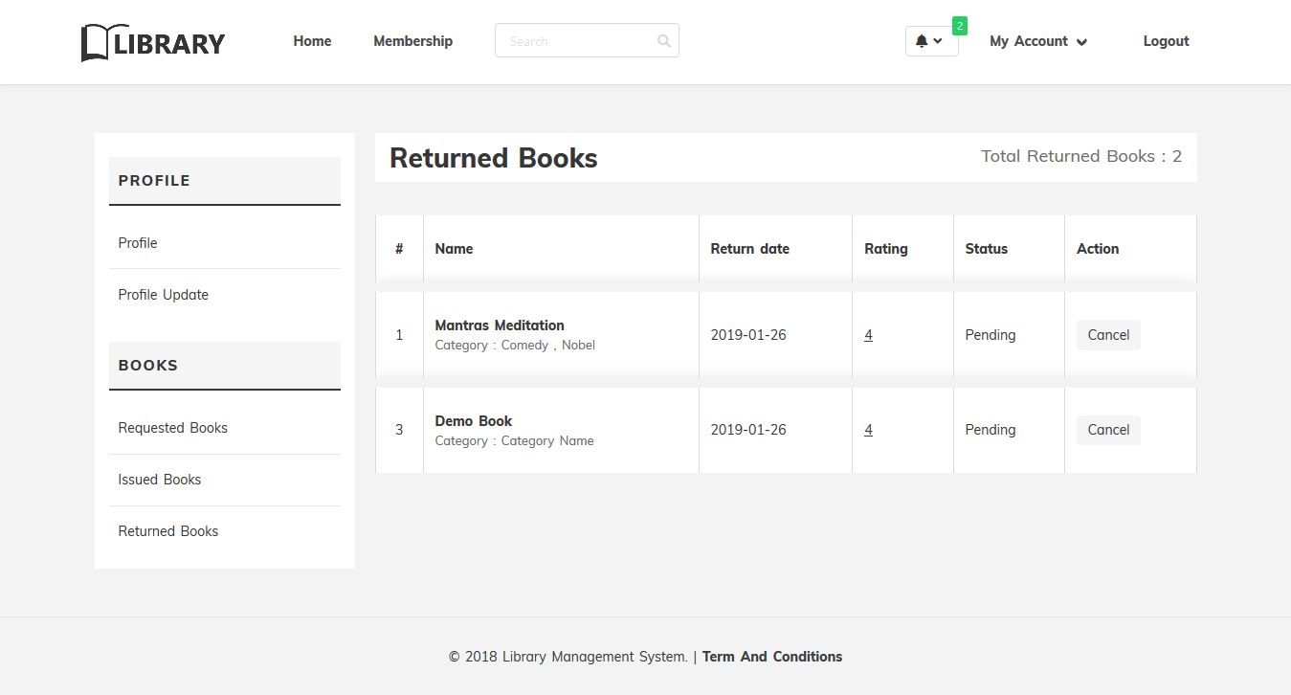Open the notification bell dropdown
Screen dimensions: 1291x695
[930, 41]
